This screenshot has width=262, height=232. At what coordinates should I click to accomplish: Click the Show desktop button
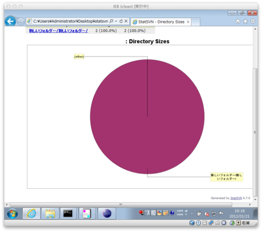coord(256,213)
